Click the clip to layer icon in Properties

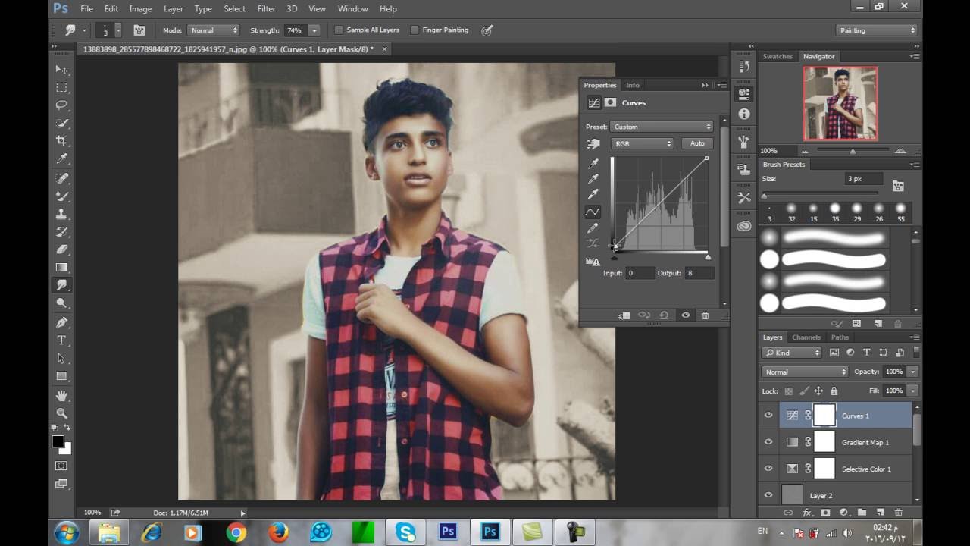[x=624, y=315]
